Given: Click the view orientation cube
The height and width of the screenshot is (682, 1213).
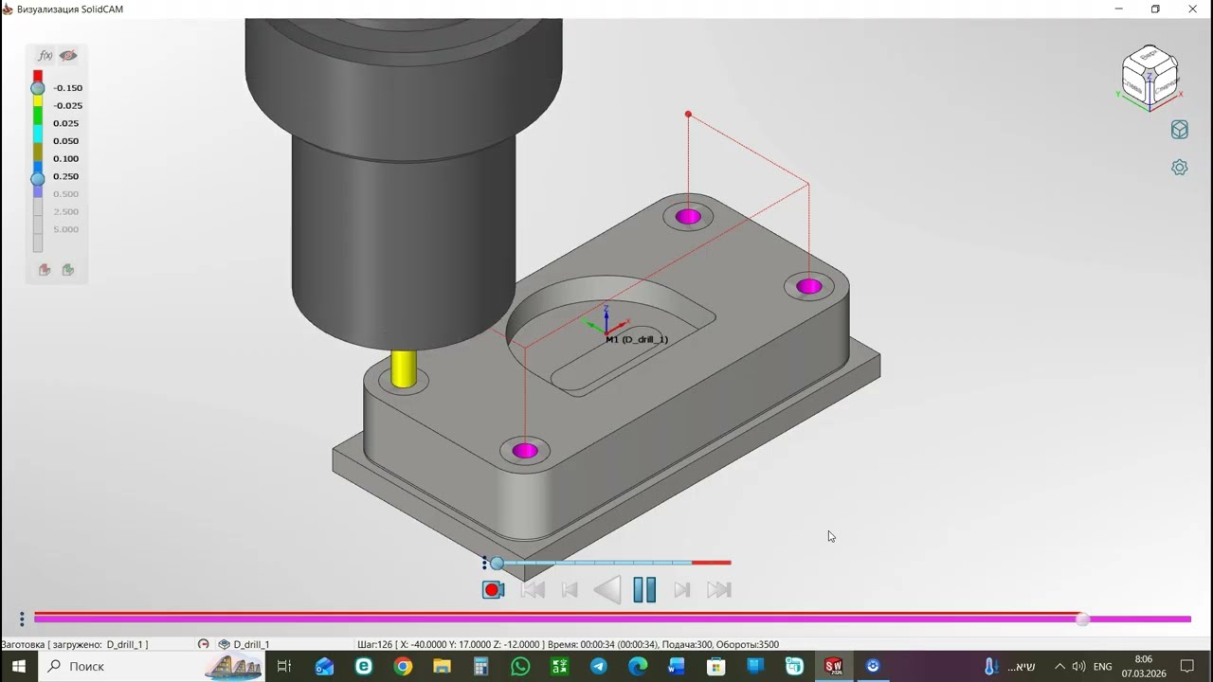Looking at the screenshot, I should tap(1150, 76).
